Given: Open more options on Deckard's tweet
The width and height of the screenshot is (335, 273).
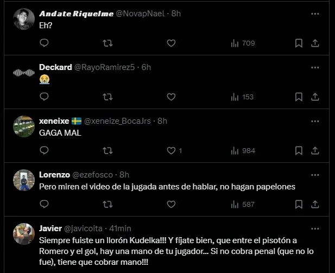Looking at the screenshot, I should pyautogui.click(x=315, y=67).
